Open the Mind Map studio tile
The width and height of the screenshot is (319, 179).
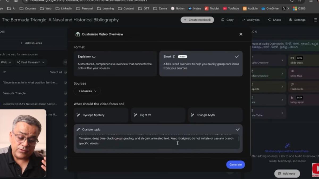click(x=303, y=73)
